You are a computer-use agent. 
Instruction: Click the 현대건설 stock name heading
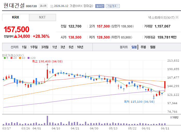(x=14, y=5)
